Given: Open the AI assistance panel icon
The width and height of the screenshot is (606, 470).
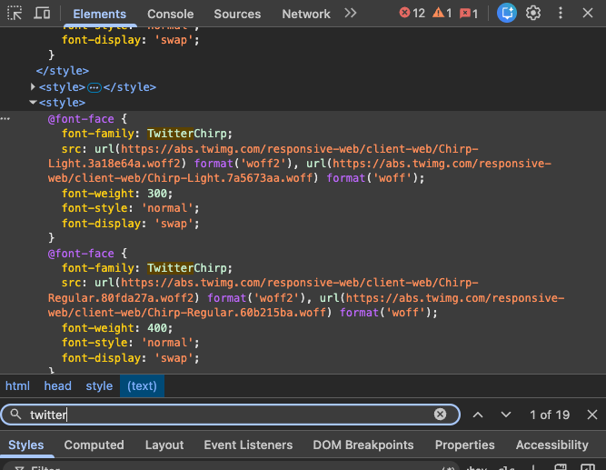Looking at the screenshot, I should 507,13.
